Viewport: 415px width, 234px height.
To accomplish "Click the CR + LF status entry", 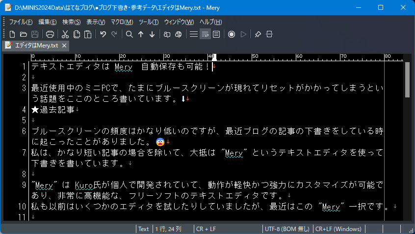I will (206, 229).
